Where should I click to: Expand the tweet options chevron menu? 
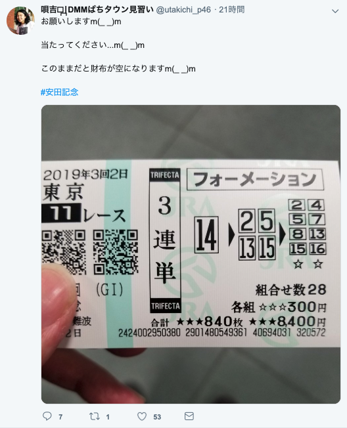335,11
